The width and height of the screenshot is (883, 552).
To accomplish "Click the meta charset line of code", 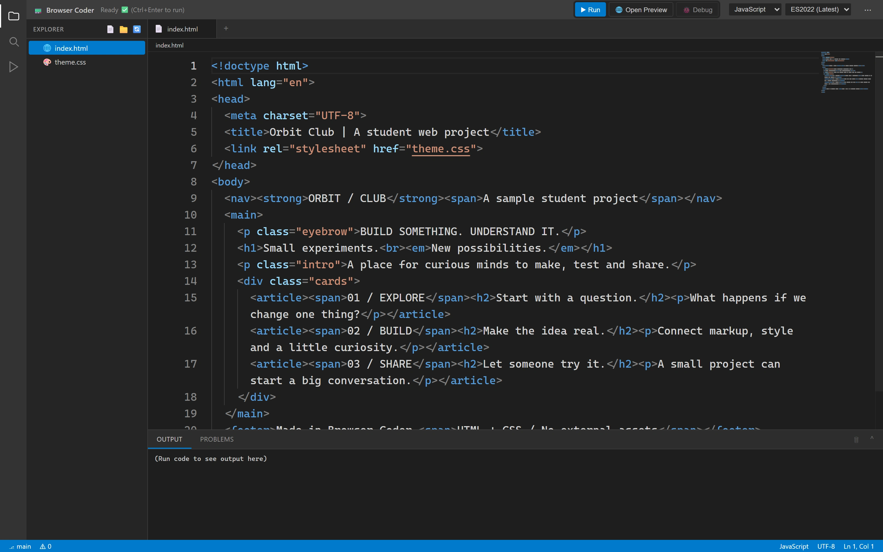I will click(295, 115).
